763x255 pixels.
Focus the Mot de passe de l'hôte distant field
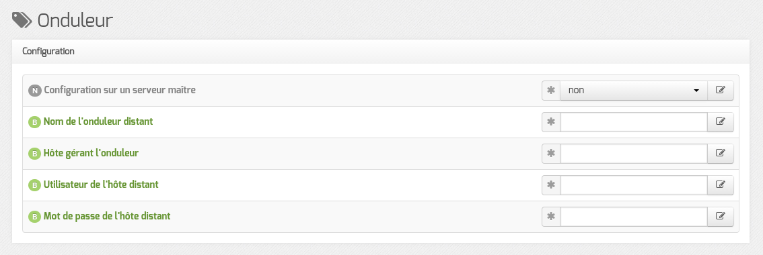(x=634, y=217)
